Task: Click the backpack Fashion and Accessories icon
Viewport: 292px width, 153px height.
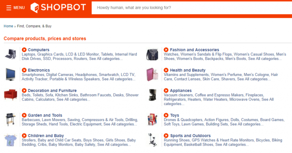Action: click(x=152, y=55)
